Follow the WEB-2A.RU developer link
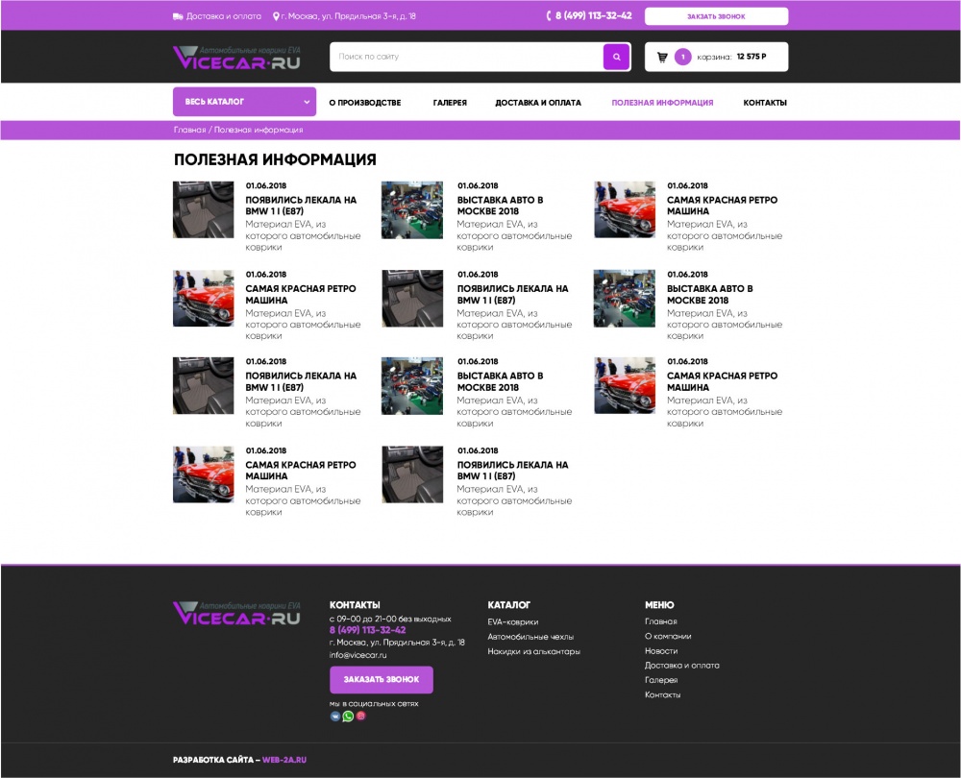Image resolution: width=961 pixels, height=778 pixels. tap(284, 760)
